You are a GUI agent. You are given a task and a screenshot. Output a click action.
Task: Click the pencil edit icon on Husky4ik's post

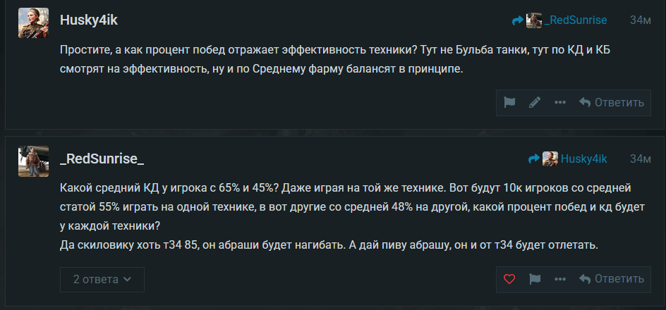[535, 102]
